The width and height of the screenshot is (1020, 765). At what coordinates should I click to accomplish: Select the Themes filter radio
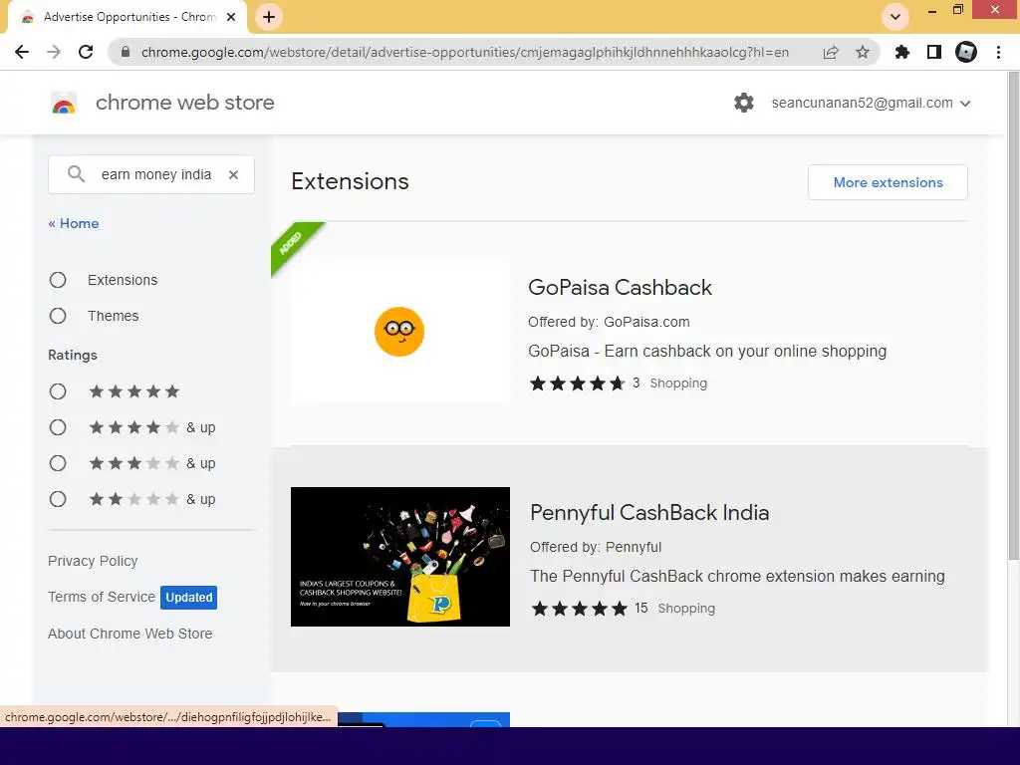[x=58, y=316]
